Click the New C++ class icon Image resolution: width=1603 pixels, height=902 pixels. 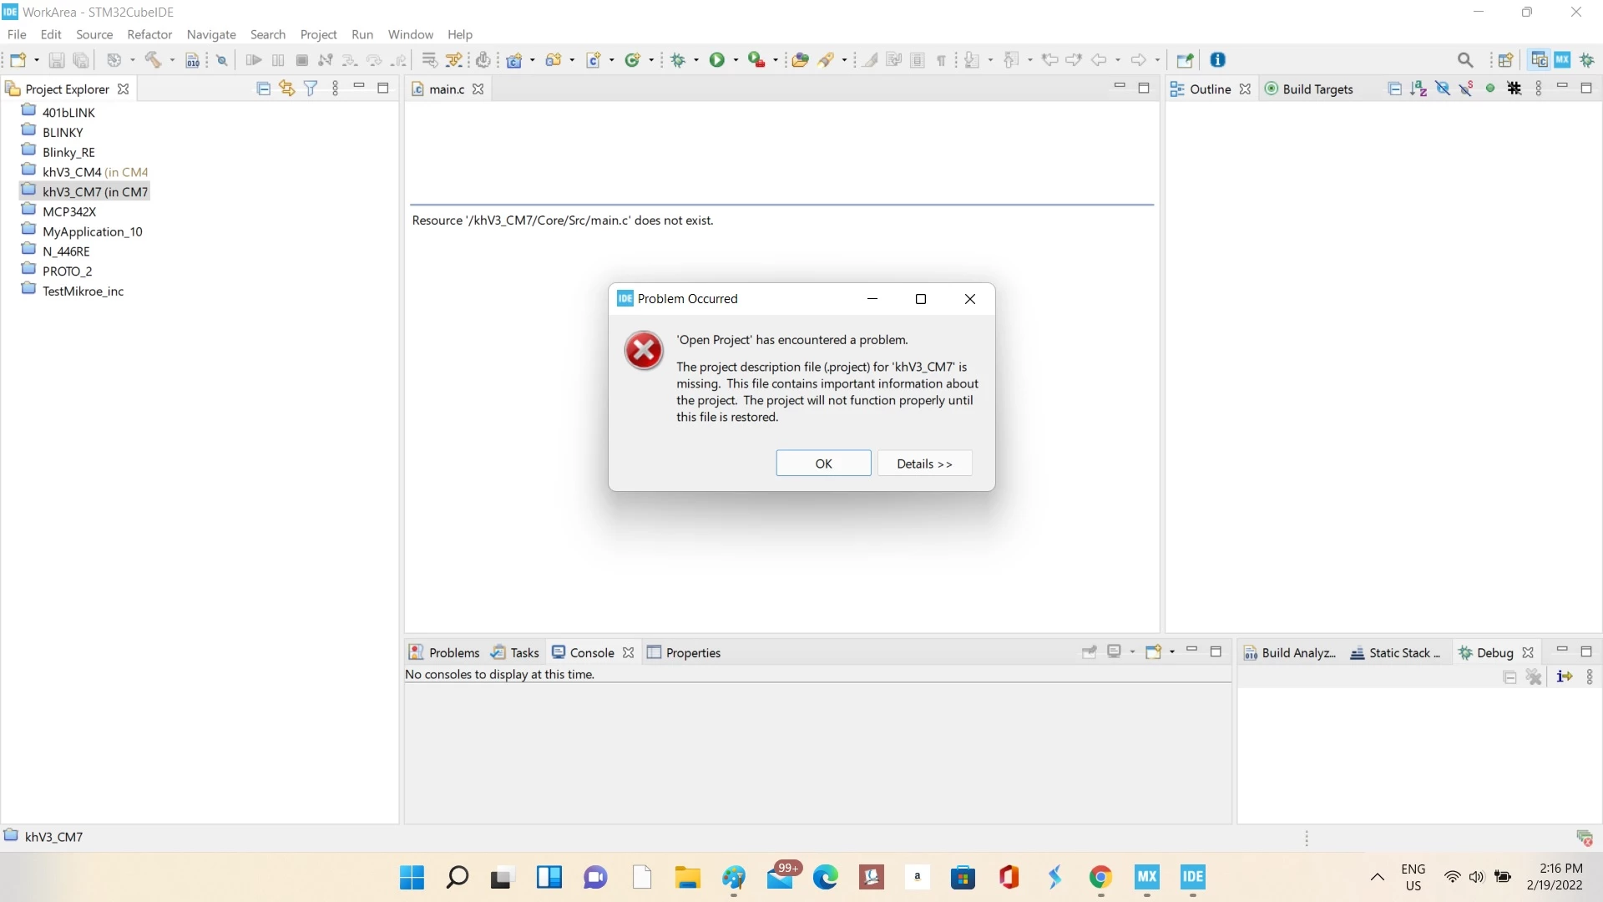click(633, 60)
